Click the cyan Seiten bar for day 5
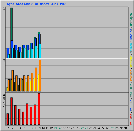134x131 pixels. click(24, 53)
